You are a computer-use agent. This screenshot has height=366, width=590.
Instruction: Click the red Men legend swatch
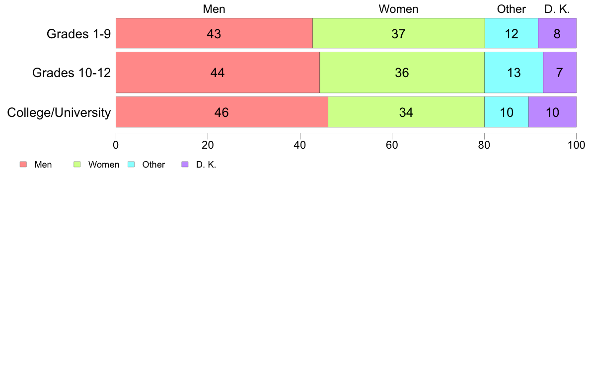23,164
